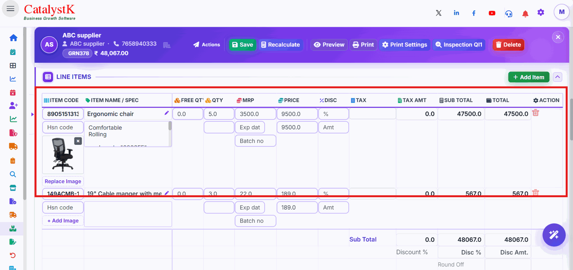Open the search sidebar icon
The image size is (573, 270).
(13, 174)
